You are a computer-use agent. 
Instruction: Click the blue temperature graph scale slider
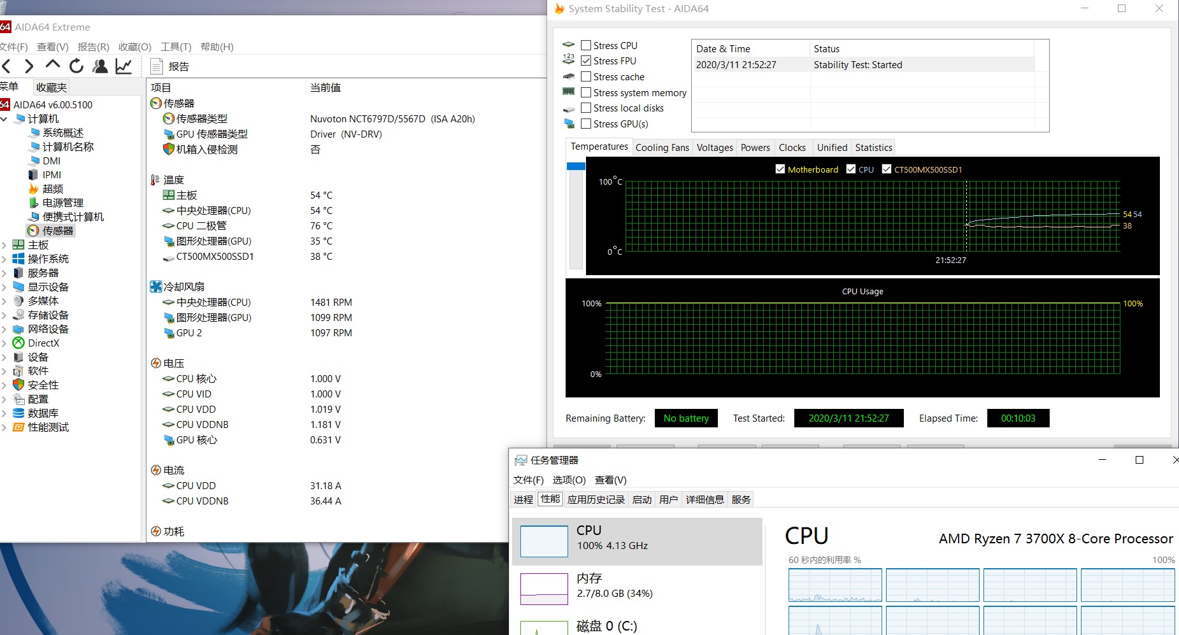[576, 166]
